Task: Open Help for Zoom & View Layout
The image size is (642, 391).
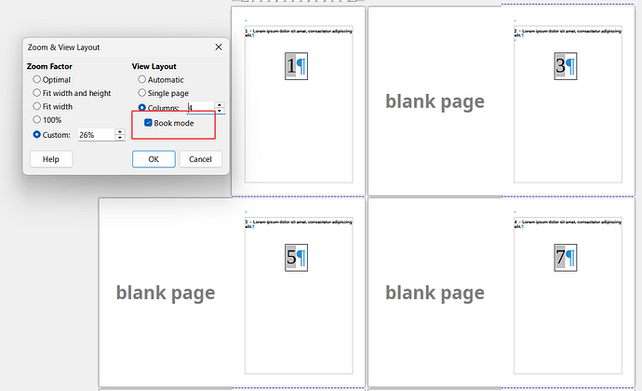Action: (x=51, y=159)
